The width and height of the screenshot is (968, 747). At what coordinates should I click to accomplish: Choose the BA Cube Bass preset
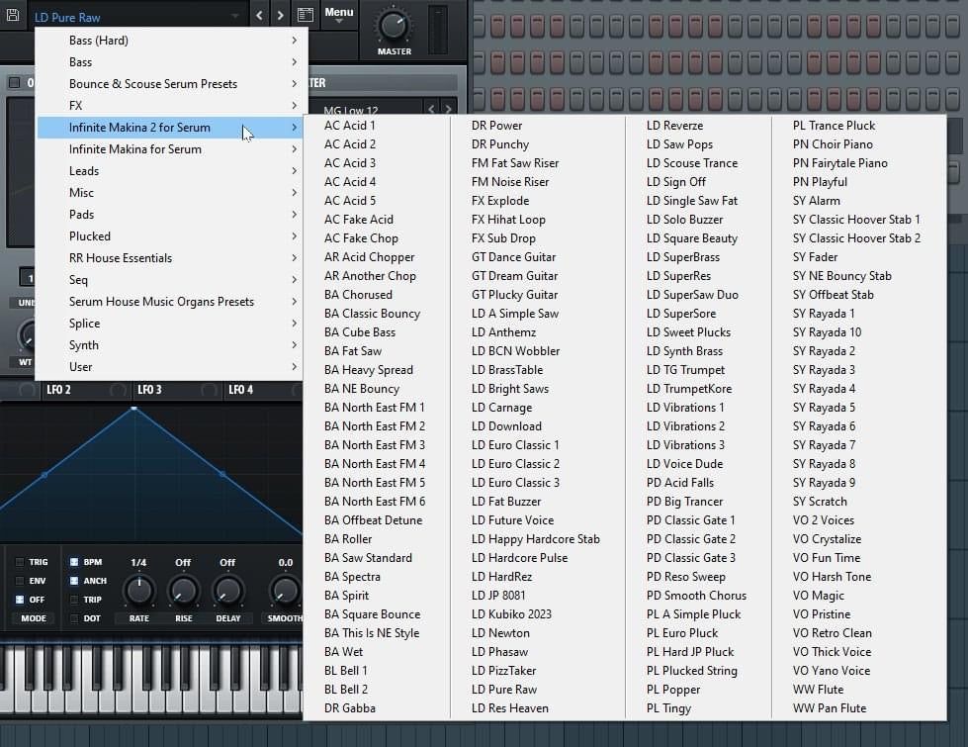(x=359, y=332)
